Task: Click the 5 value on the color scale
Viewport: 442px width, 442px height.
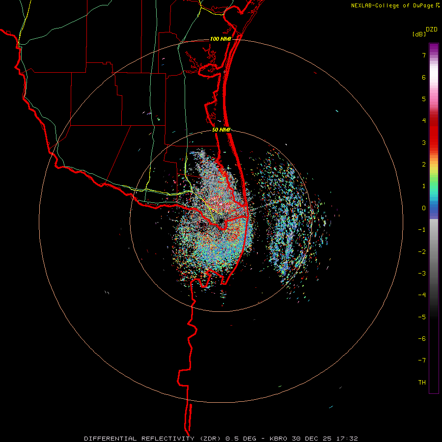Action: click(424, 99)
